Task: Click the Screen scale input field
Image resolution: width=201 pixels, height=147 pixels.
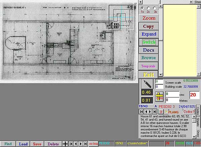Action: coord(159,81)
